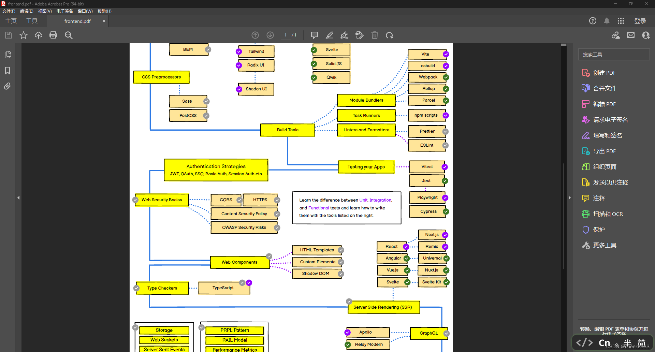
Task: Select frontend.pdf document tab
Action: click(x=77, y=21)
